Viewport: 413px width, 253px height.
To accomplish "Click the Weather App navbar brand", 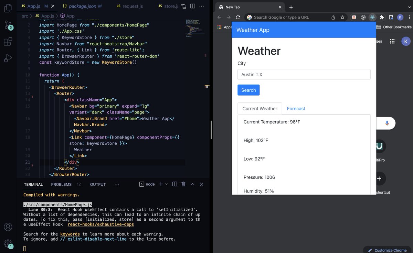I will [x=253, y=30].
